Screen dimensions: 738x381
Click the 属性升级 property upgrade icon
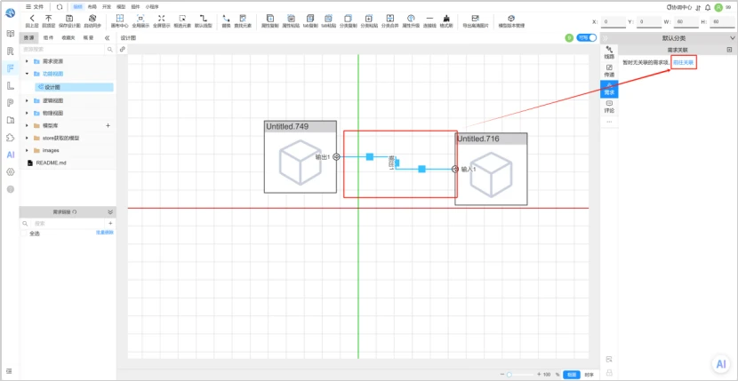[x=411, y=18]
